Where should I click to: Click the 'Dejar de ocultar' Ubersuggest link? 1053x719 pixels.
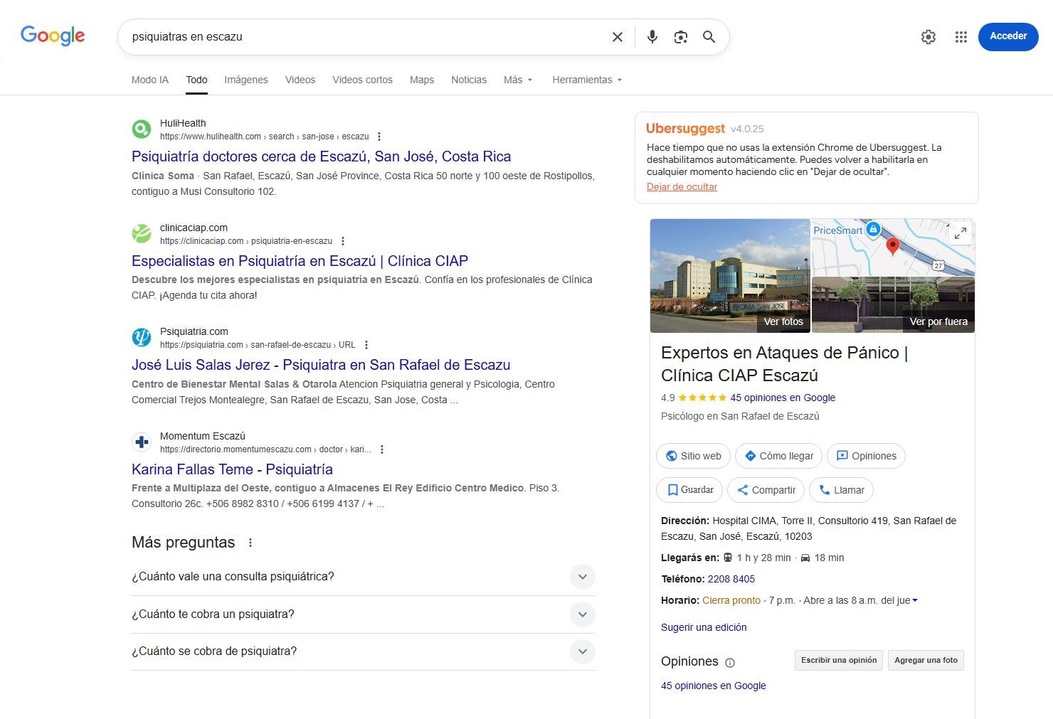pos(682,187)
